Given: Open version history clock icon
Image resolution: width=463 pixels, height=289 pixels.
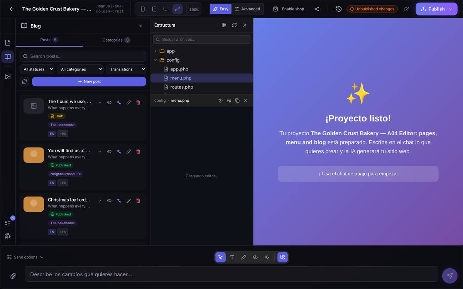Looking at the screenshot, I should [339, 9].
